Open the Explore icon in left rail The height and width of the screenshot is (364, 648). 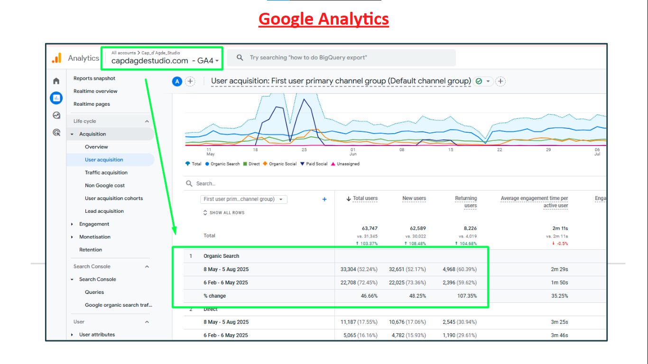pyautogui.click(x=56, y=115)
